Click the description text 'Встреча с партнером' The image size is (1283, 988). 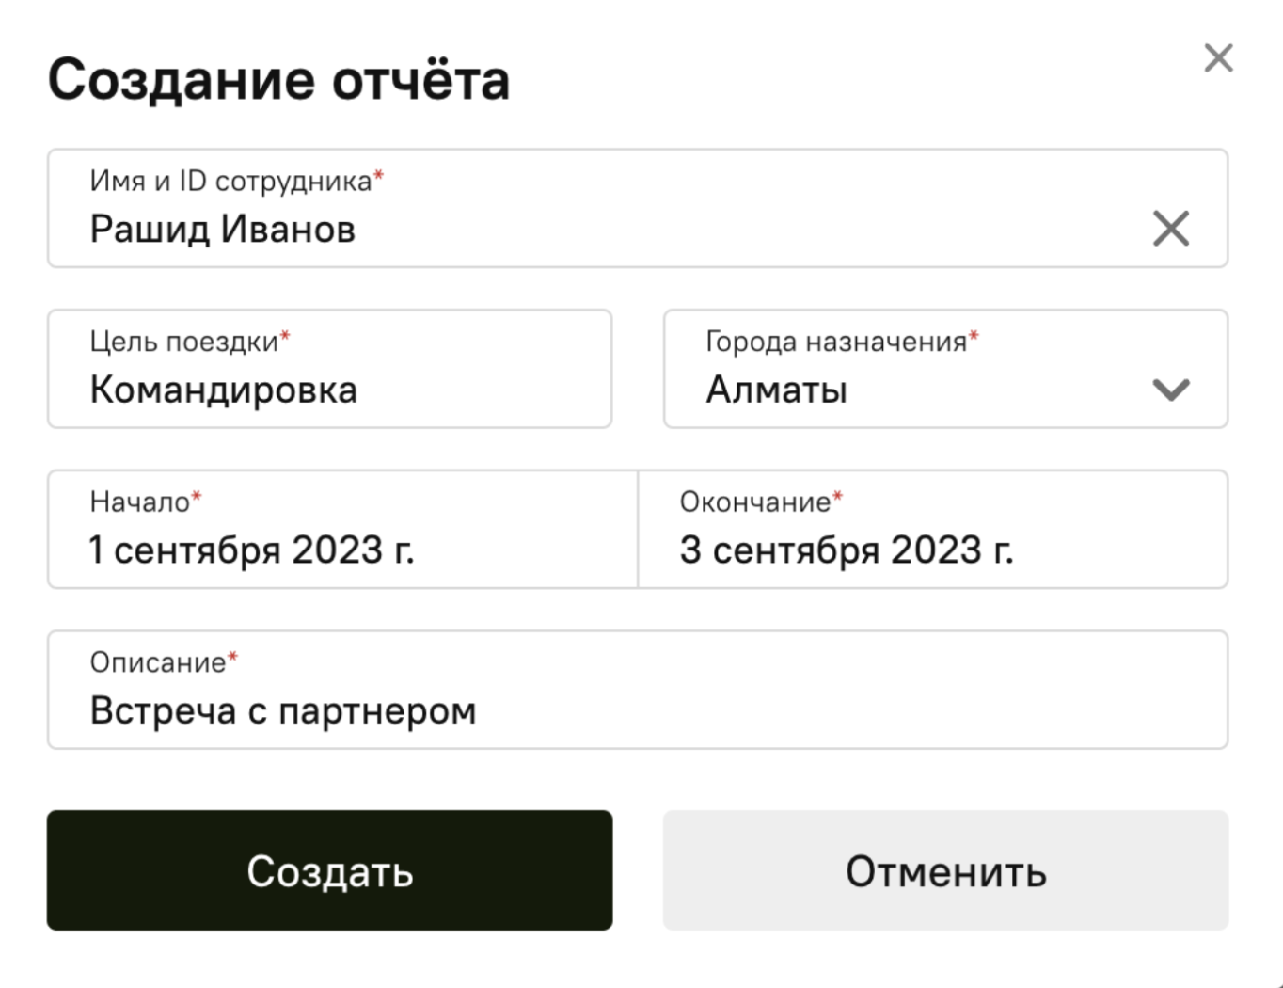coord(283,711)
